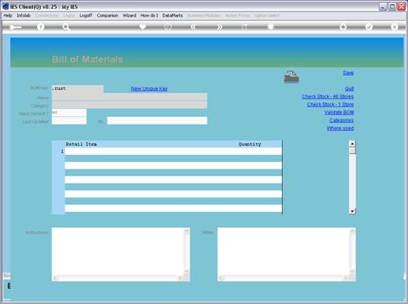
Task: Click the item grid scrollbar down arrow
Action: click(352, 212)
